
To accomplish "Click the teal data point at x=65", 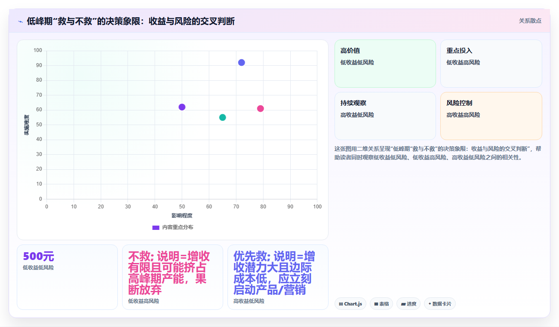I will click(222, 117).
